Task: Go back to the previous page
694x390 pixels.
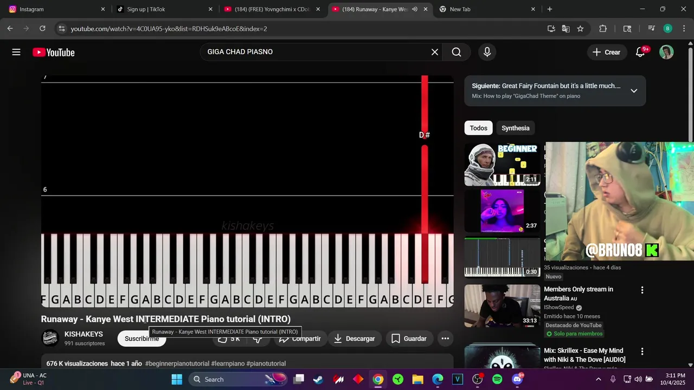Action: click(10, 29)
